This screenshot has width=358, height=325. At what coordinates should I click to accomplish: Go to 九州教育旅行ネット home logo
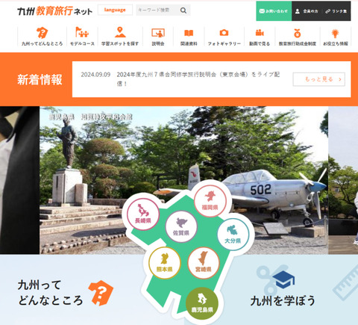54,11
